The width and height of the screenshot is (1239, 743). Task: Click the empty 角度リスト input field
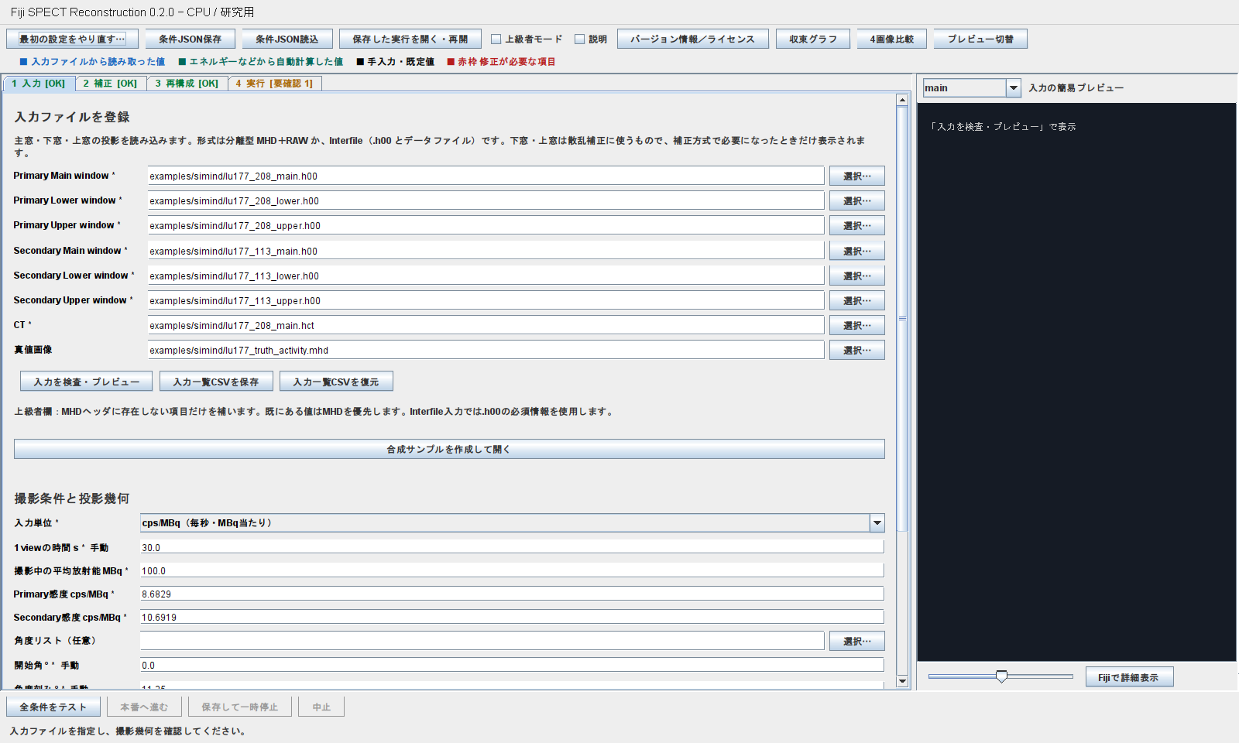click(482, 640)
